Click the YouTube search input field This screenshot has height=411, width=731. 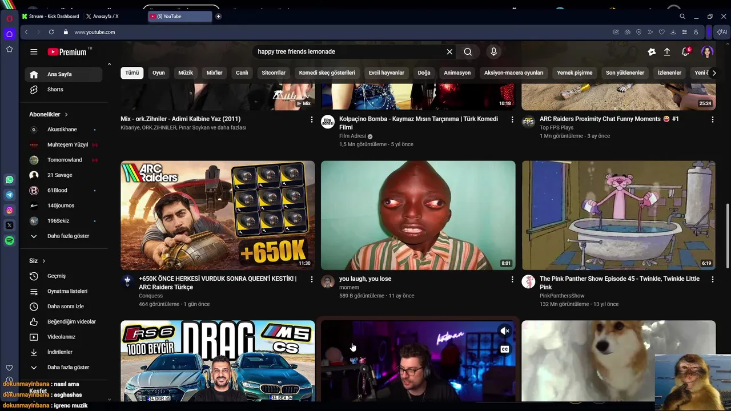click(x=348, y=52)
